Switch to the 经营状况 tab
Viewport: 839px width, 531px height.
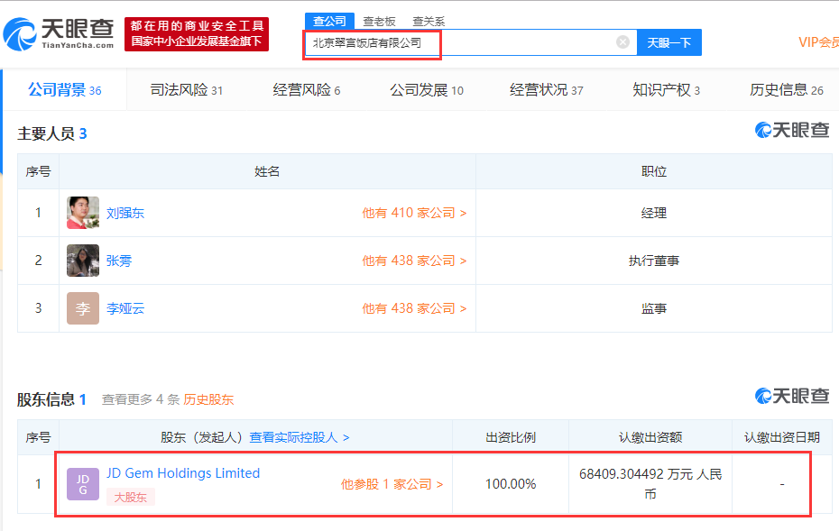point(547,90)
